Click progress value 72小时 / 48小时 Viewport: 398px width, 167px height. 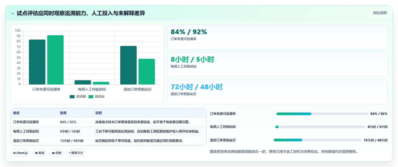click(376, 140)
